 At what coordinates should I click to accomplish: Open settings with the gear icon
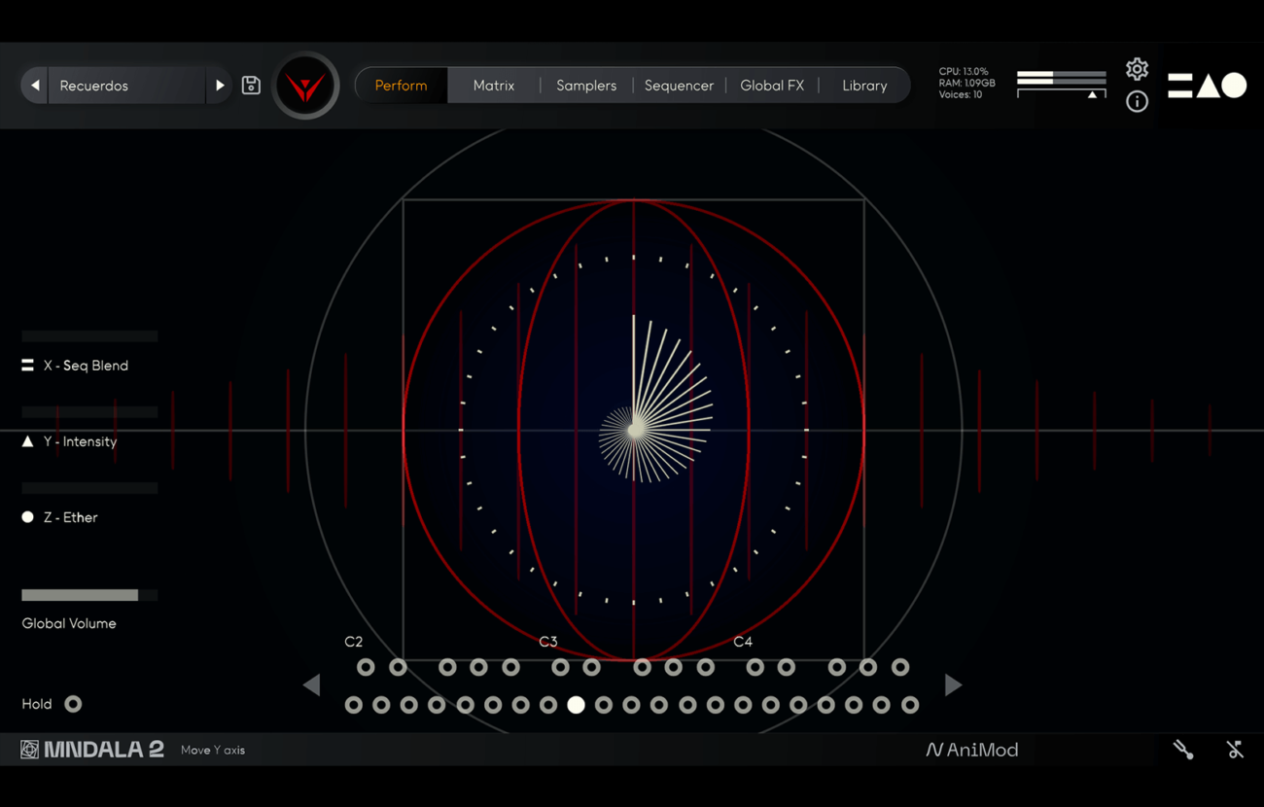(x=1137, y=69)
